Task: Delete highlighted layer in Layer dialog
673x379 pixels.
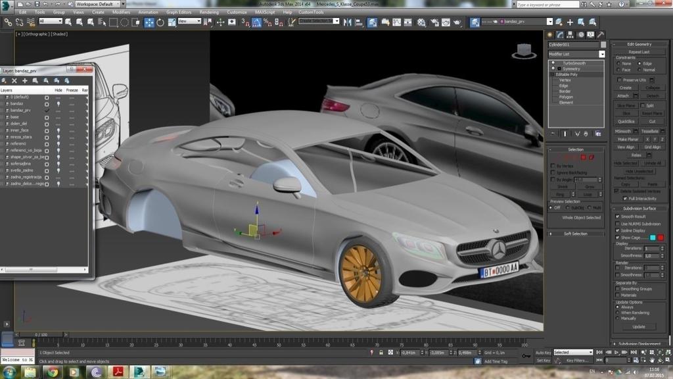Action: [x=14, y=80]
